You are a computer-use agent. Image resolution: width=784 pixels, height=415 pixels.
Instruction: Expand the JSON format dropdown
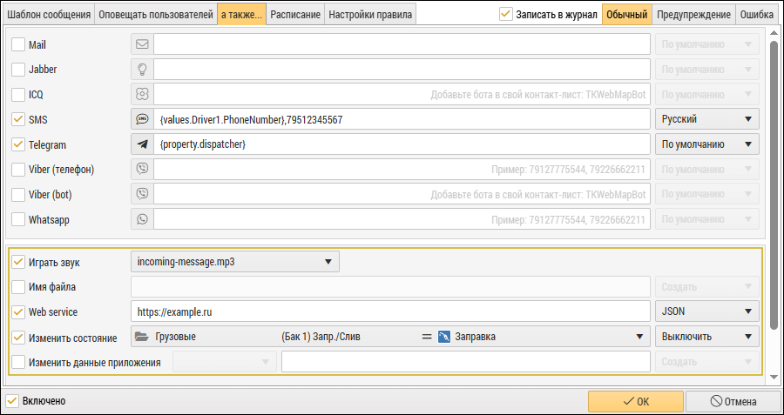[706, 311]
